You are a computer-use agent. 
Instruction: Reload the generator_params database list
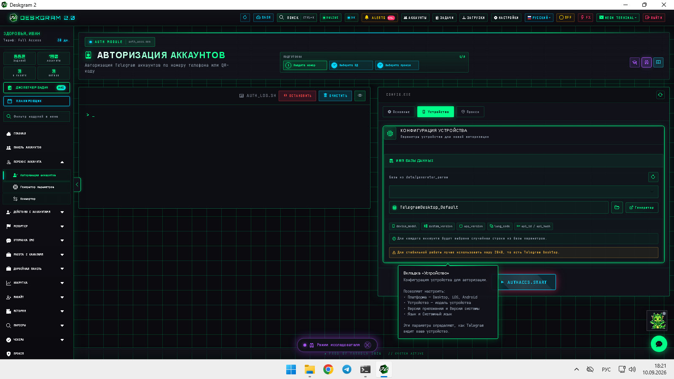click(653, 177)
